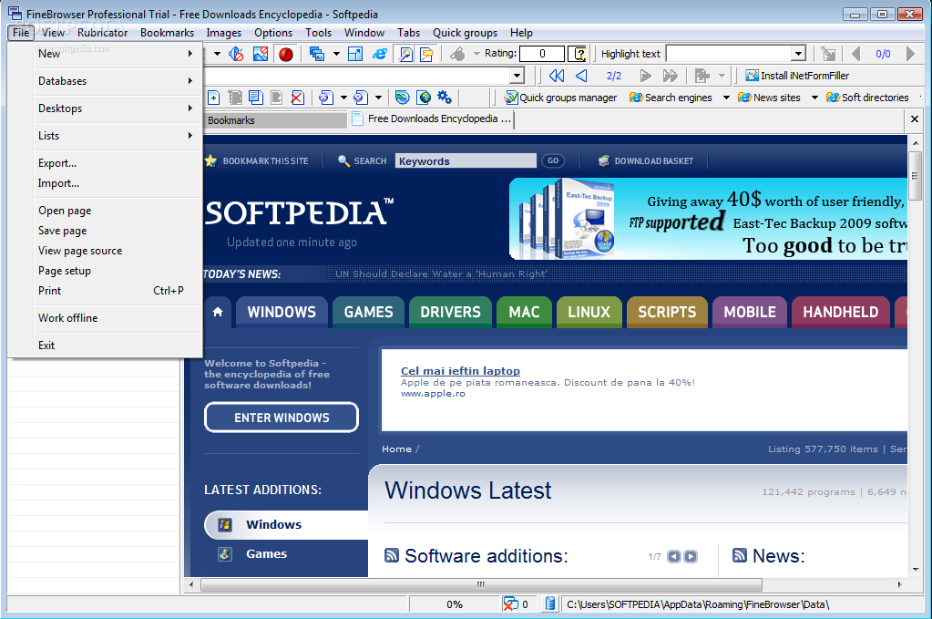Image resolution: width=932 pixels, height=619 pixels.
Task: Click the grey double-arrow last page icon
Action: (x=671, y=76)
